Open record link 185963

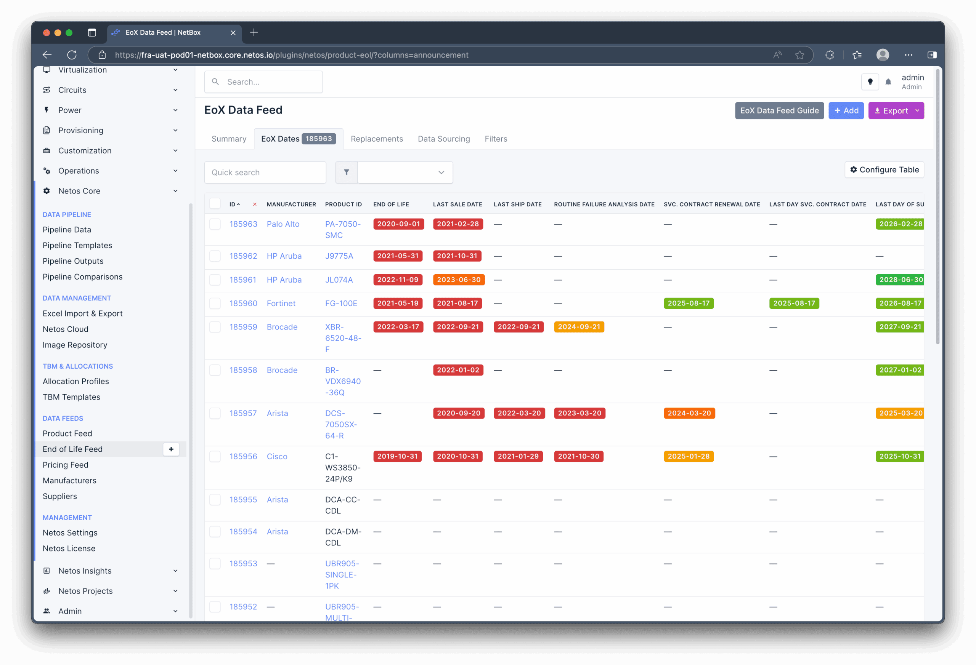[243, 224]
